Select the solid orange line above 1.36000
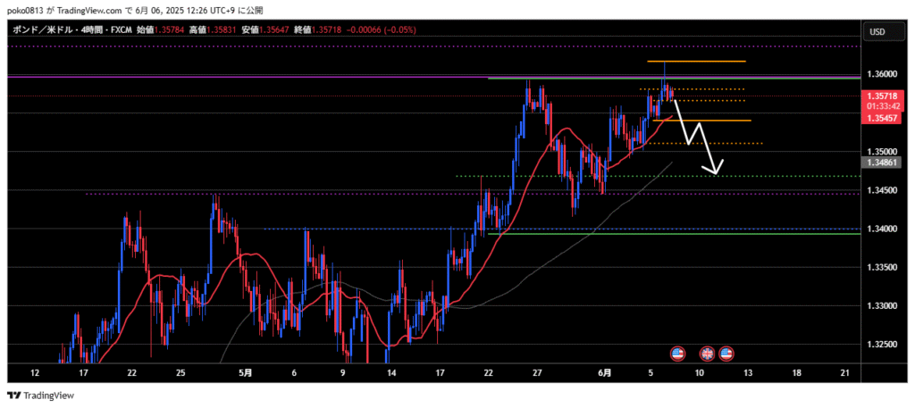Screen dimensions: 915x408 706,62
